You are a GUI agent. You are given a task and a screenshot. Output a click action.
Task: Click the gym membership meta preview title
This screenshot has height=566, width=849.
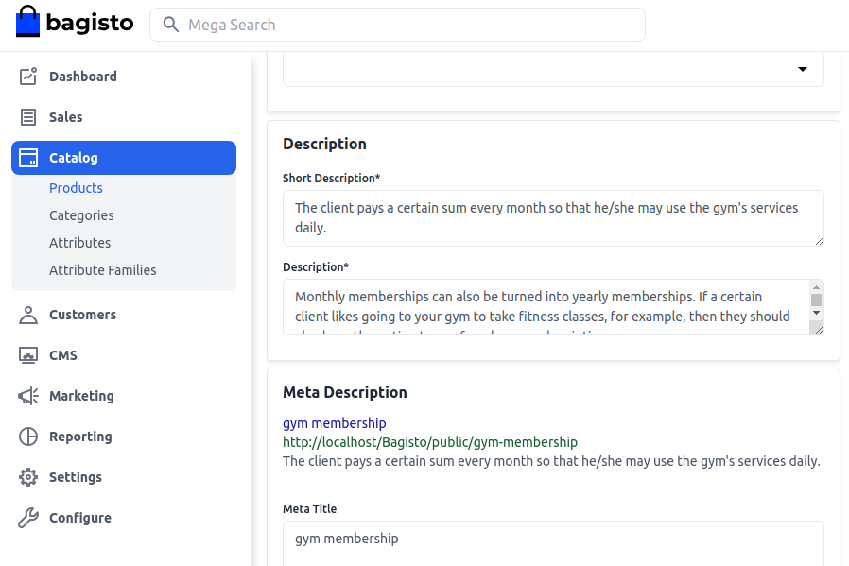(x=334, y=423)
